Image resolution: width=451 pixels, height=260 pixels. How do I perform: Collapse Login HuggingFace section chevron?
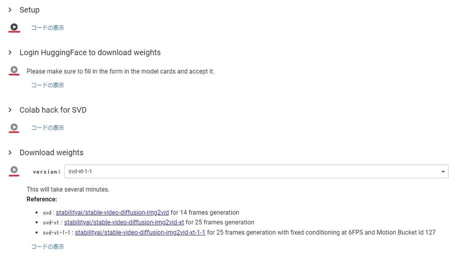(x=10, y=52)
